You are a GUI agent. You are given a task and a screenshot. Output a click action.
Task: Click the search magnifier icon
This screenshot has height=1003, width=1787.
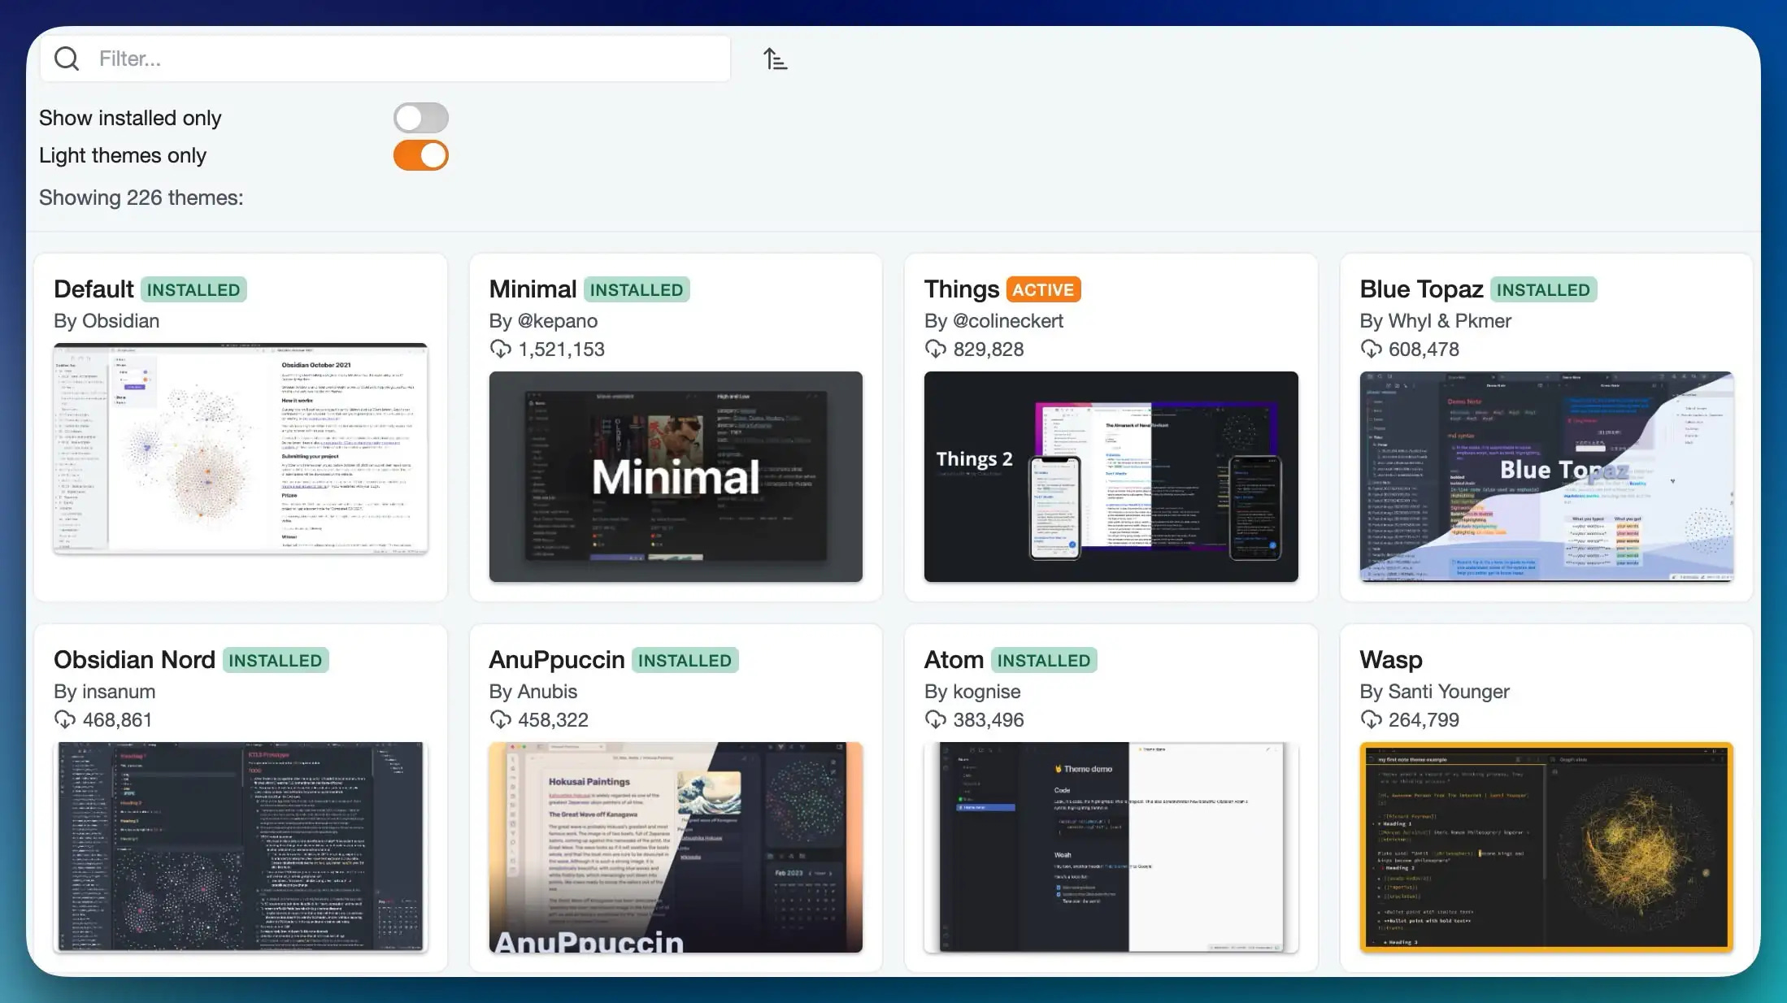coord(67,59)
